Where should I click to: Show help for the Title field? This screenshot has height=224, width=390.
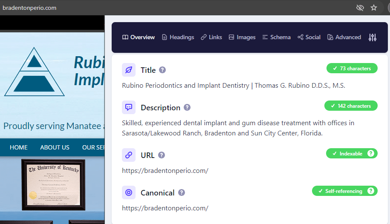click(162, 70)
